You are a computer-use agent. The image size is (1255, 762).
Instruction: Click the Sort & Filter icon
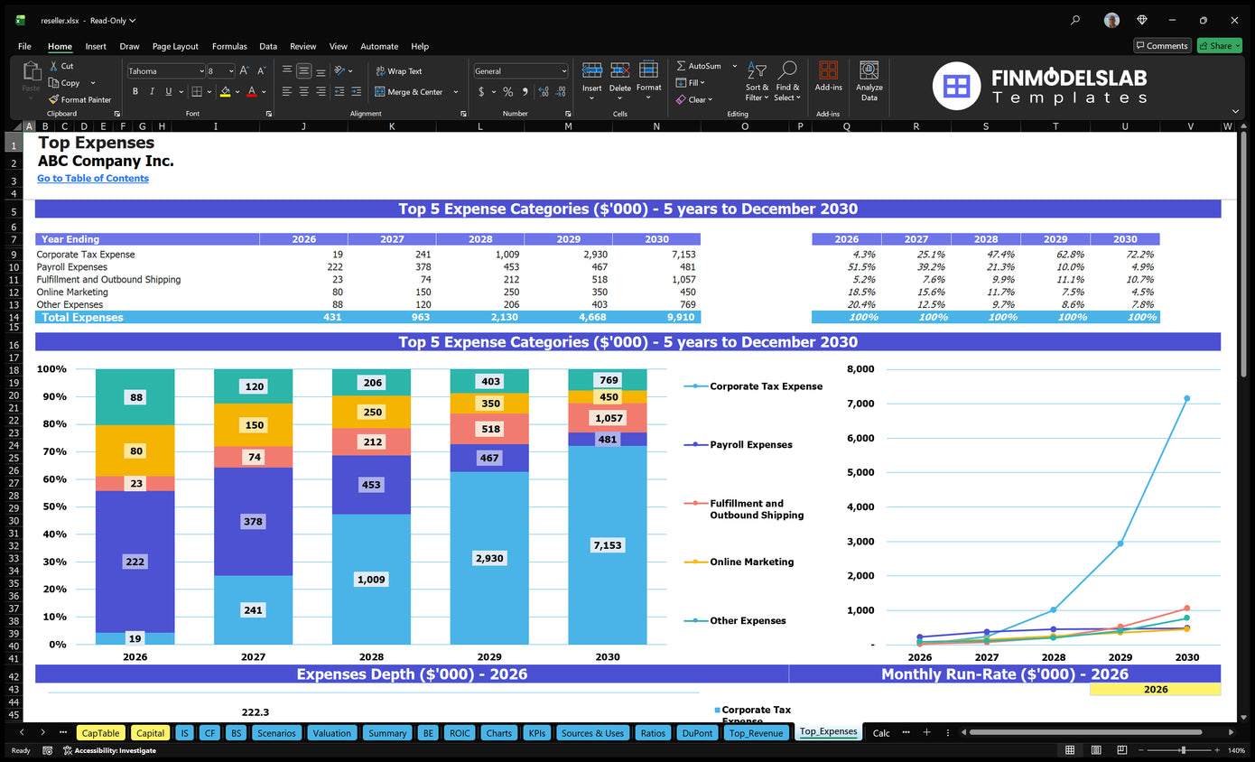coord(757,79)
